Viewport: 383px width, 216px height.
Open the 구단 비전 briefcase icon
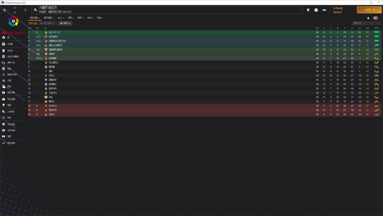click(x=4, y=130)
